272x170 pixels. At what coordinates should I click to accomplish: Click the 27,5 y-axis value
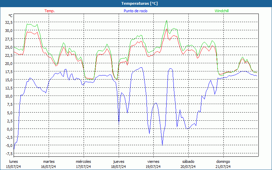pyautogui.click(x=9, y=39)
